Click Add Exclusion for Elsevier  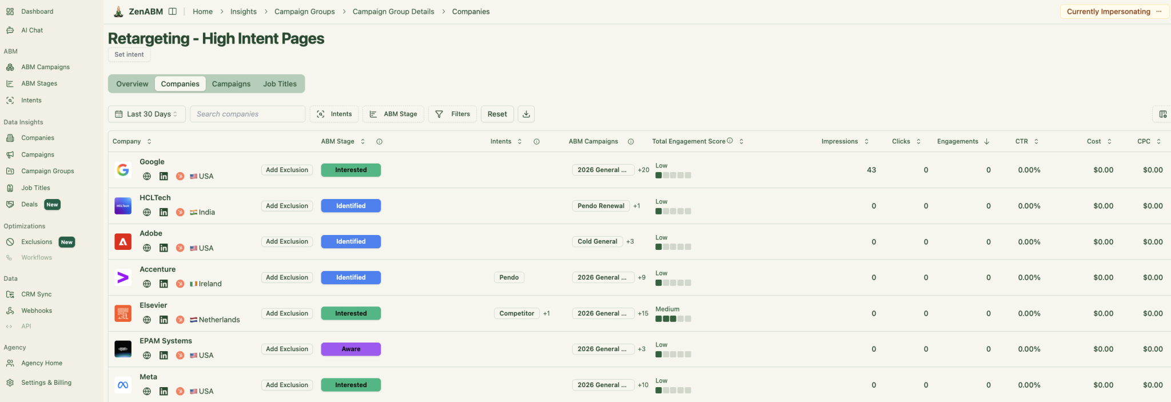[287, 313]
